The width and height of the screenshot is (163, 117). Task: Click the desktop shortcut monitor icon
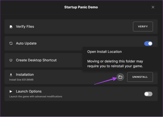(11, 60)
